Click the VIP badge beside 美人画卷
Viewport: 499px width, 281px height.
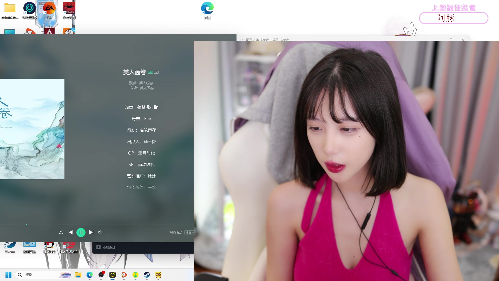[x=150, y=72]
